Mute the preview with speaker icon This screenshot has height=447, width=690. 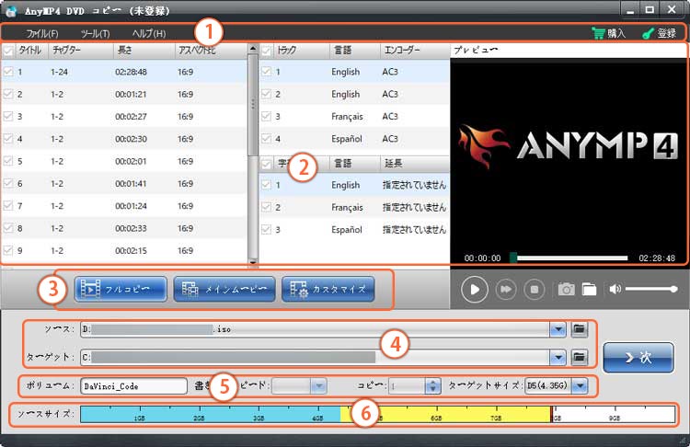pos(615,289)
